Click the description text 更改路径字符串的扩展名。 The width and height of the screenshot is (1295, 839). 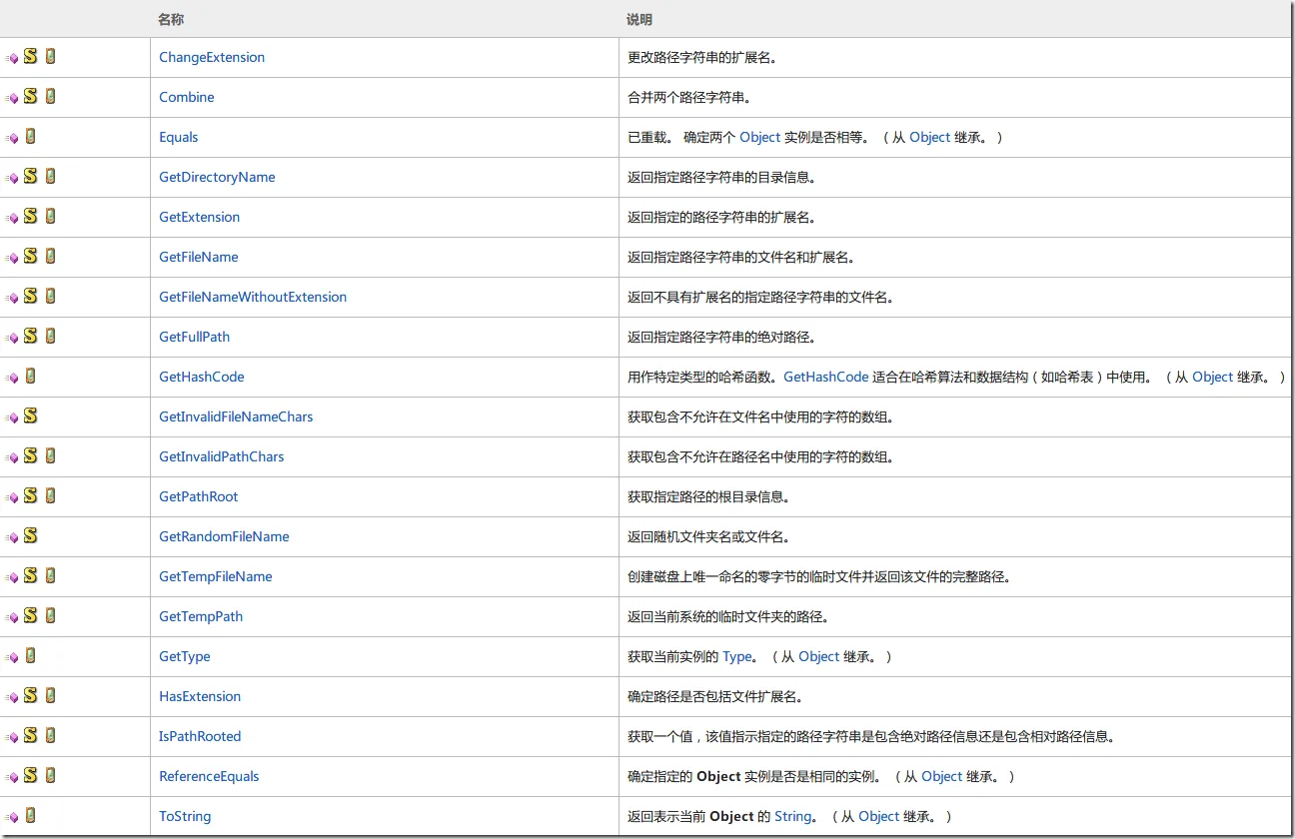coord(702,57)
